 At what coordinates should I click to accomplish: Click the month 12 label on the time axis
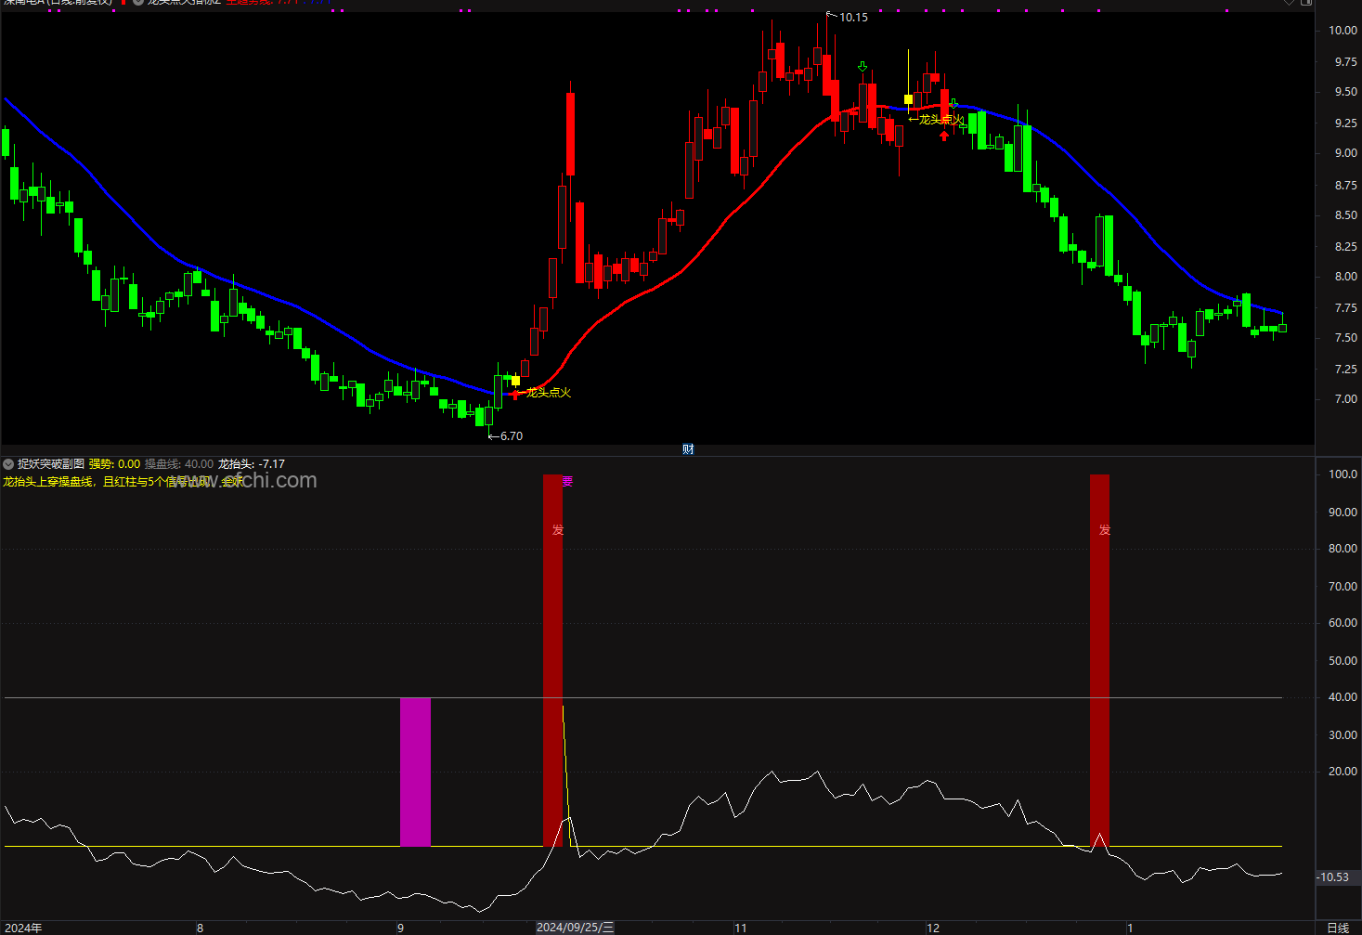pyautogui.click(x=933, y=928)
